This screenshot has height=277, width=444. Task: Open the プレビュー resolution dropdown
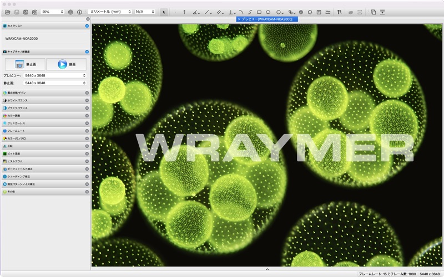[55, 75]
